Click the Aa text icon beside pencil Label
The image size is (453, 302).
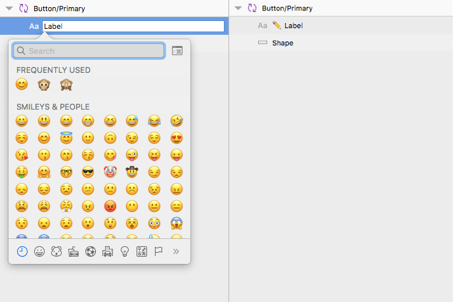click(x=263, y=26)
